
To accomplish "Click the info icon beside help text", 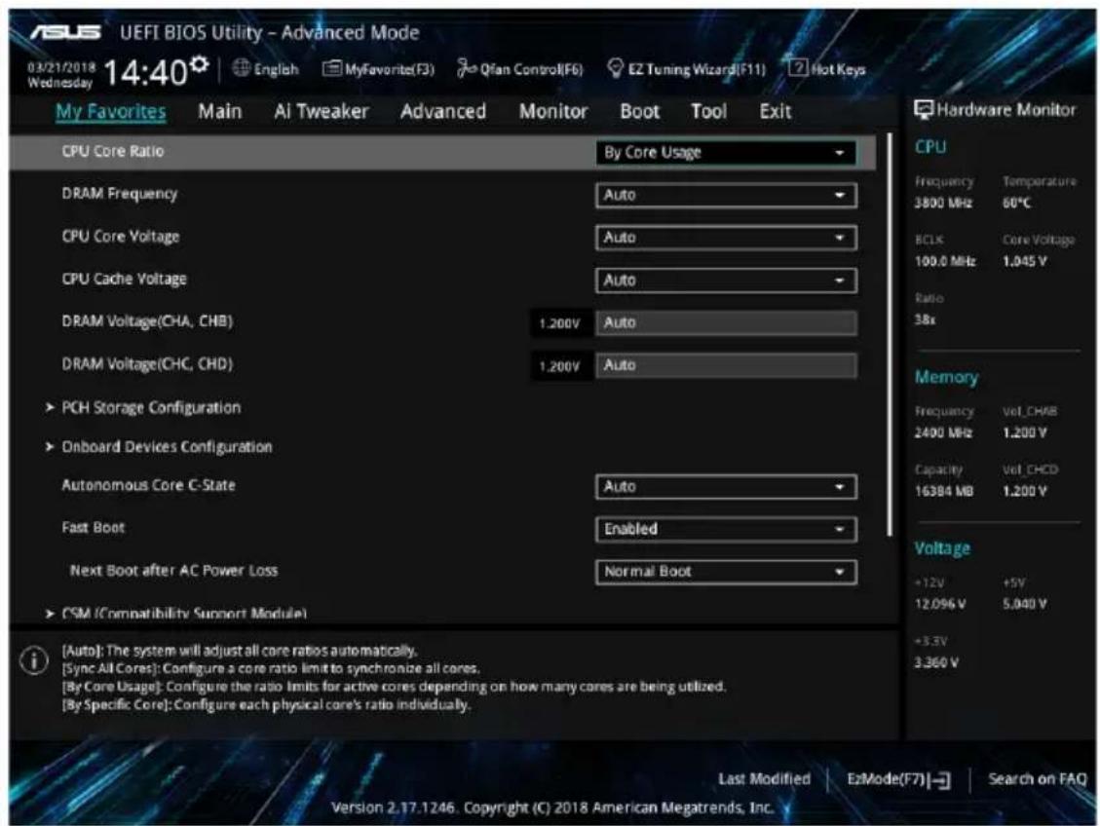I will tap(34, 659).
